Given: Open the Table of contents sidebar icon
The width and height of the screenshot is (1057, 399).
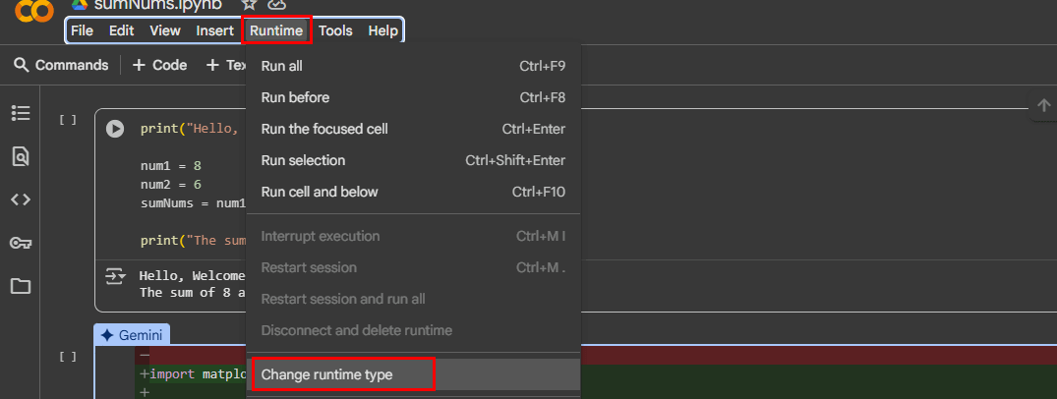Looking at the screenshot, I should (21, 113).
